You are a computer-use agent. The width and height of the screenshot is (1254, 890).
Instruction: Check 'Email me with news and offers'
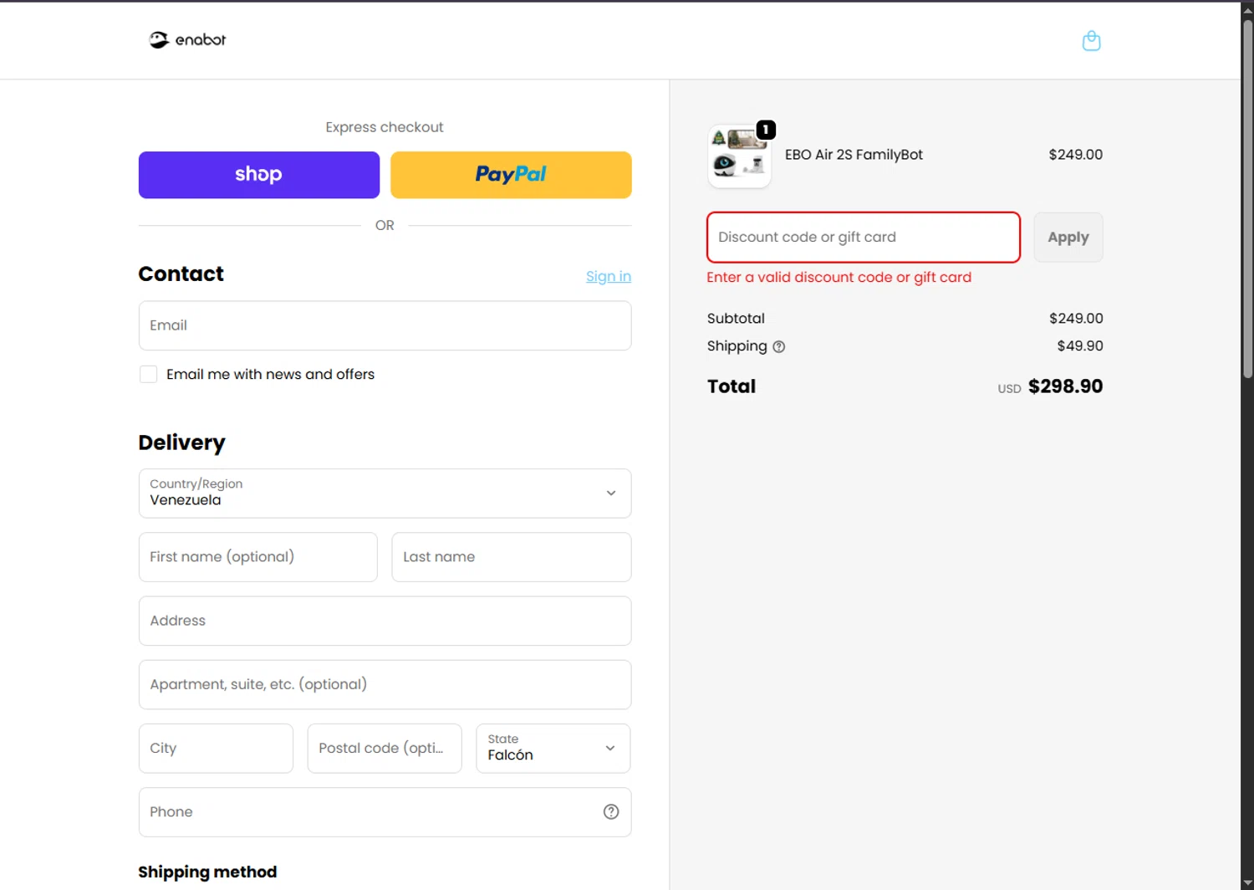[x=148, y=374]
